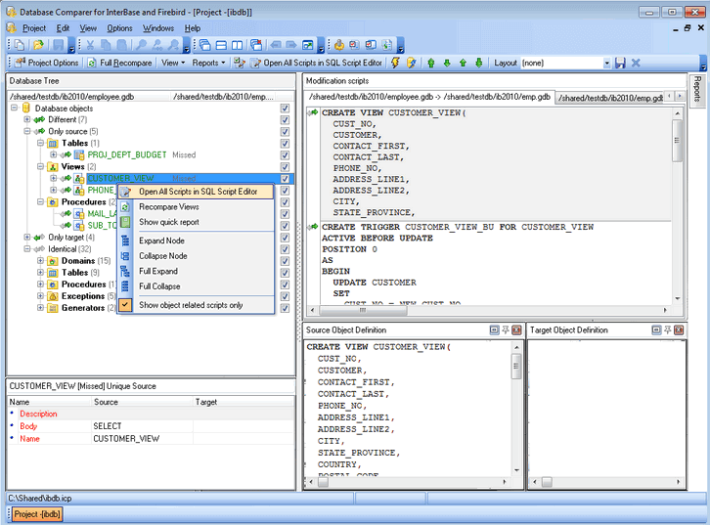Click the Open project folder icon
The height and width of the screenshot is (525, 710).
pyautogui.click(x=38, y=45)
